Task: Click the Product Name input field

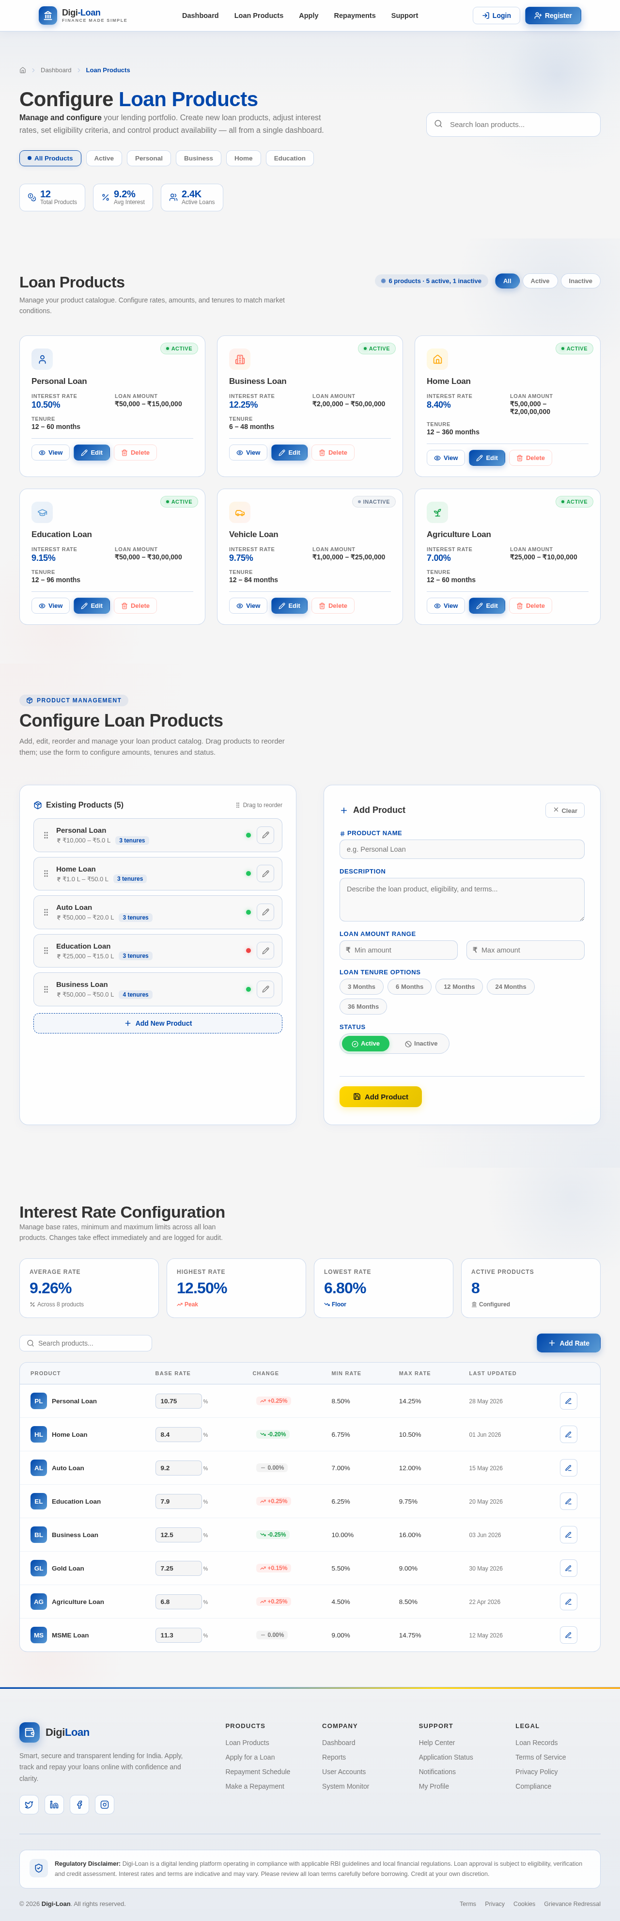Action: (462, 849)
